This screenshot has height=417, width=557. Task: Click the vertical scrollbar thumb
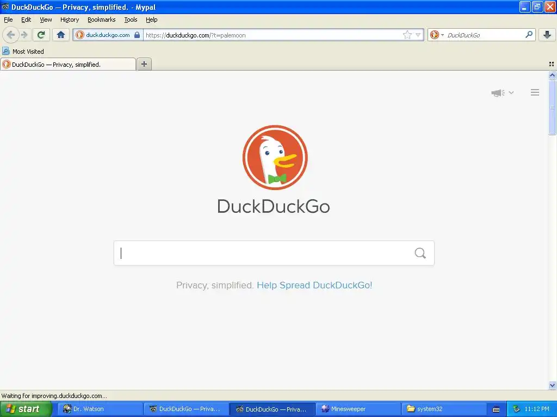pyautogui.click(x=552, y=107)
